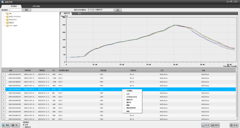240x128 pixels.
Task: Choose 多选模式 in the context menu
Action: (130, 91)
